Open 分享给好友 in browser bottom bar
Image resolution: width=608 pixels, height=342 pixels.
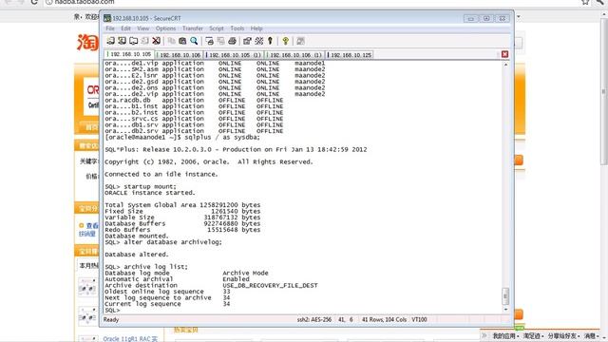click(x=563, y=335)
